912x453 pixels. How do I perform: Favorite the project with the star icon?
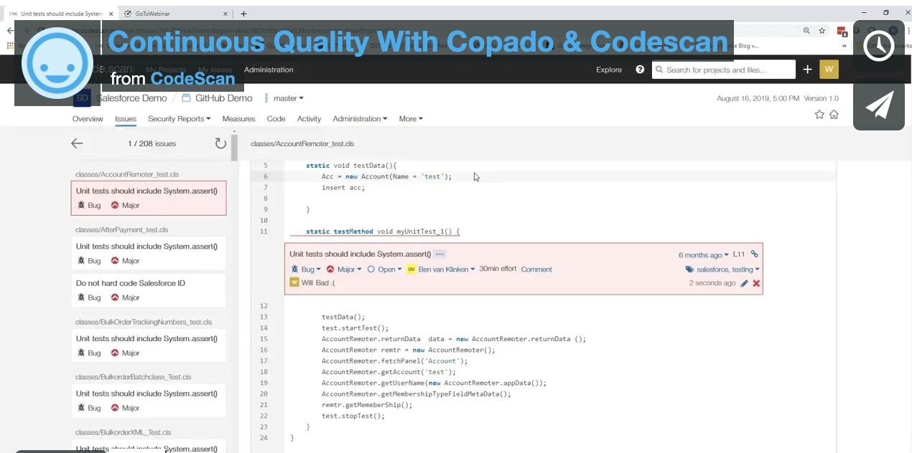click(819, 115)
